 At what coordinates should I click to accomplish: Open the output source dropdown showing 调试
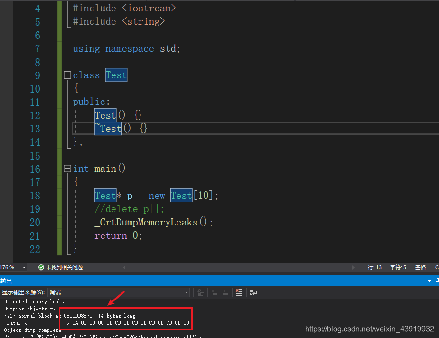pos(119,292)
